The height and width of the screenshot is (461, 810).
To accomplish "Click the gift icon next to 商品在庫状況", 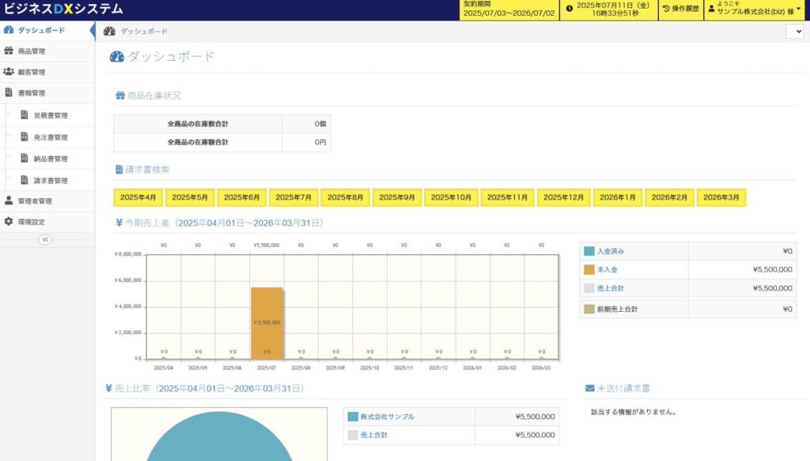I will coord(120,96).
